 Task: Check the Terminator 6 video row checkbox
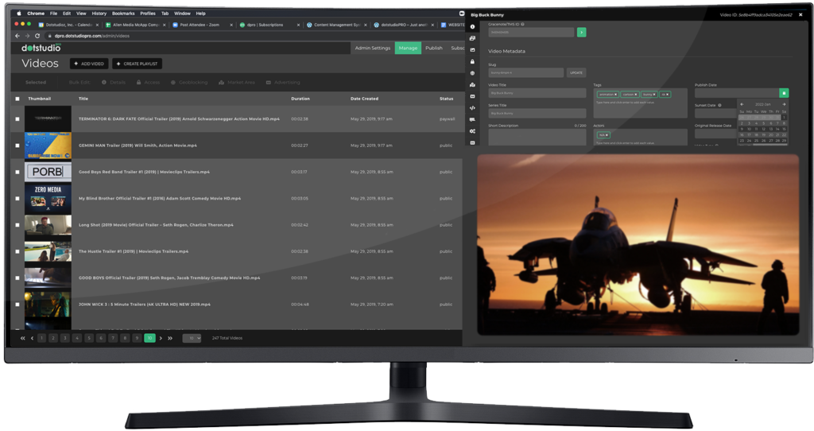(x=17, y=119)
